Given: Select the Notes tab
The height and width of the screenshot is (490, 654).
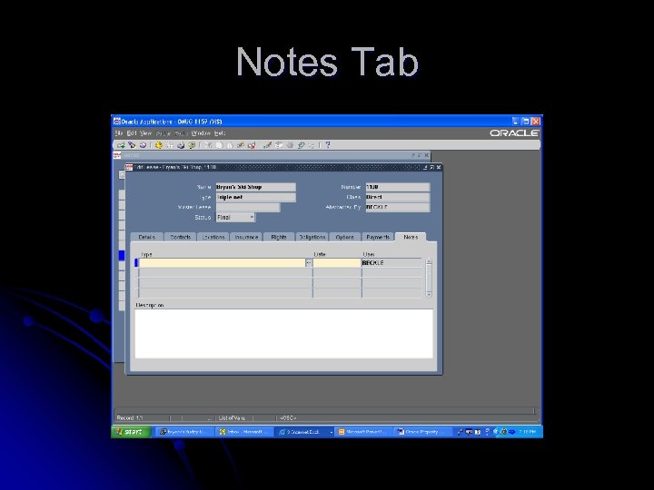Looking at the screenshot, I should point(411,237).
